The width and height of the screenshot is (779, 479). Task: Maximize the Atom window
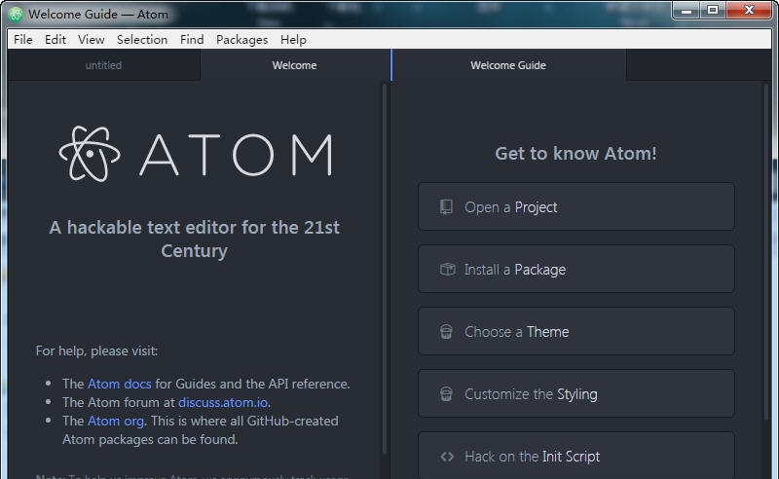coord(713,11)
